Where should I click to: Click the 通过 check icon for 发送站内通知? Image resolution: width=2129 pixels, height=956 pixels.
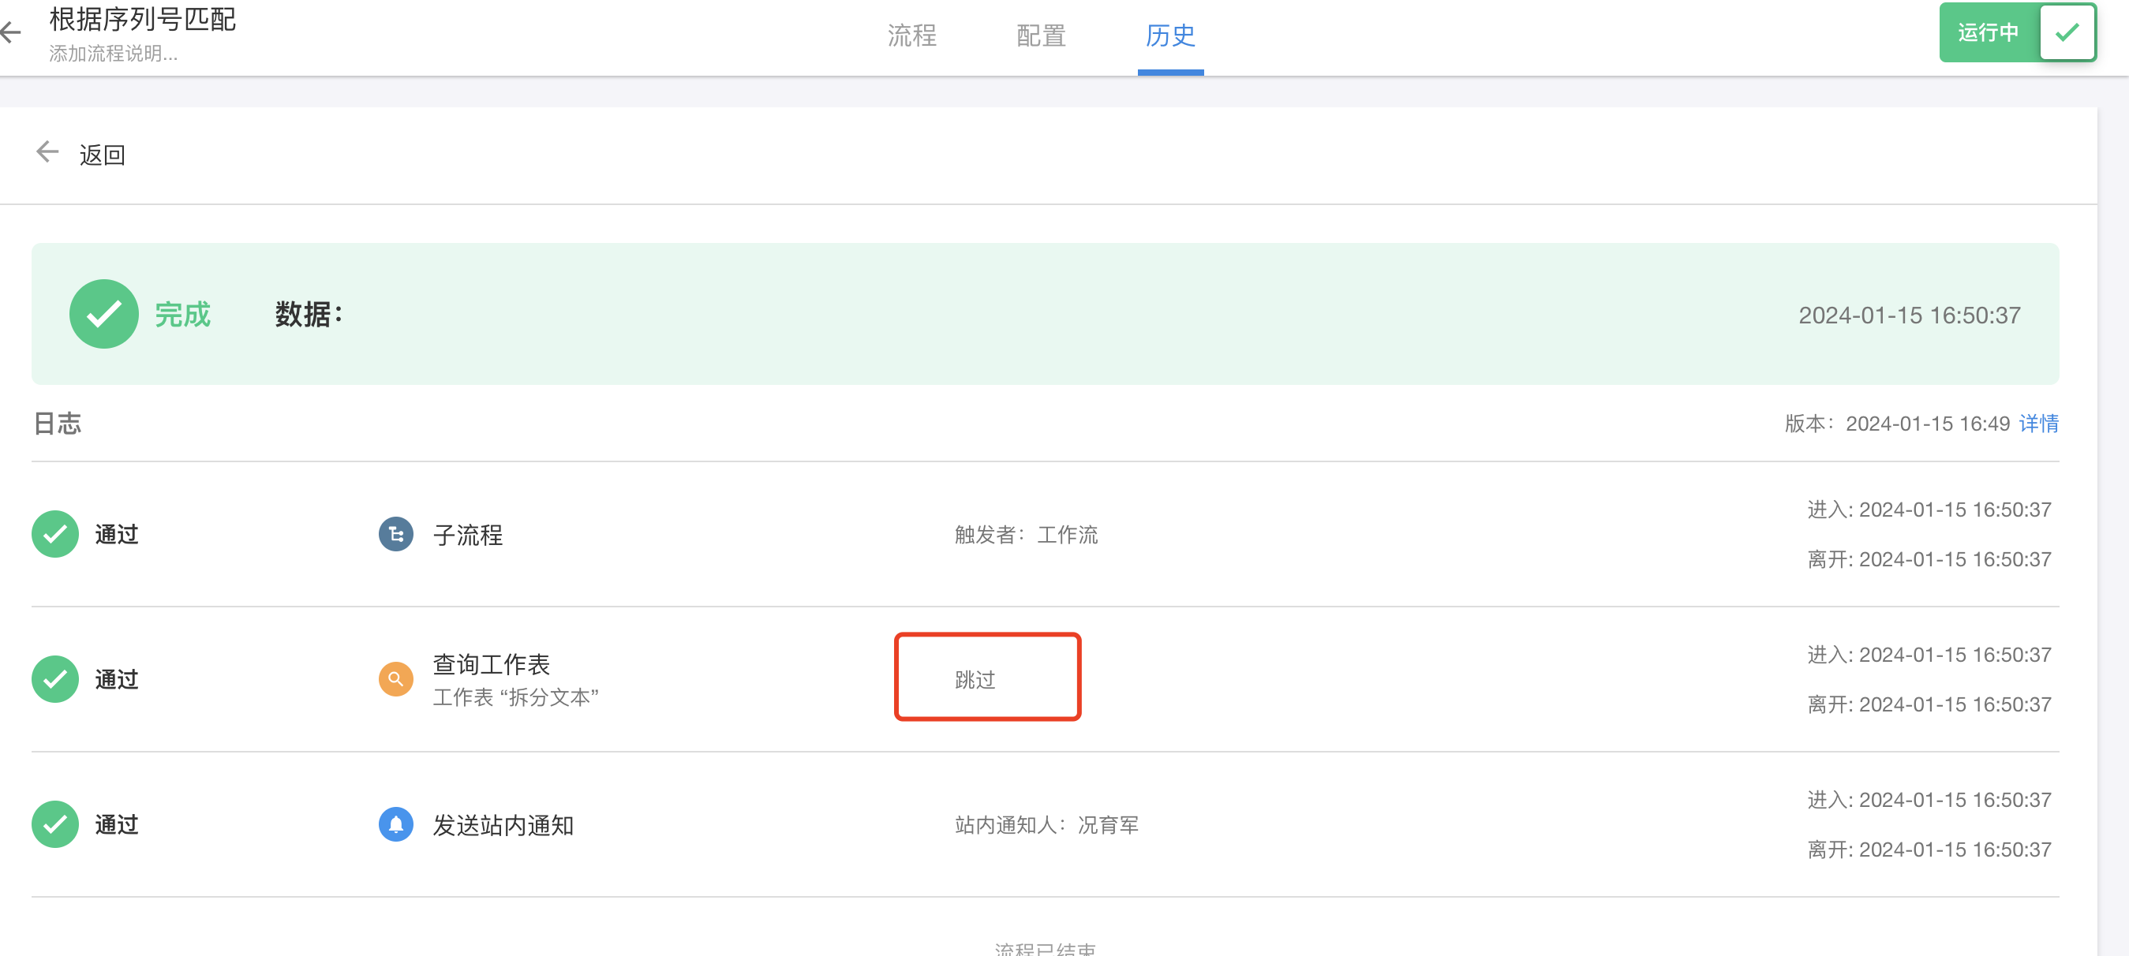tap(55, 824)
